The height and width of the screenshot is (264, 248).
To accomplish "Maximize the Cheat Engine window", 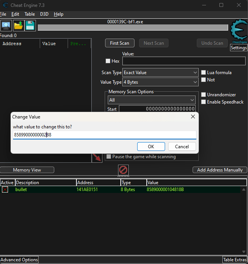I will coord(221,5).
